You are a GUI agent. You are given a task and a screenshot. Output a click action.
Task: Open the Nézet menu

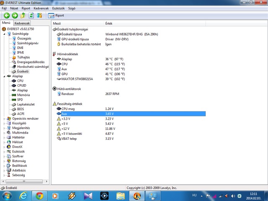(14, 8)
